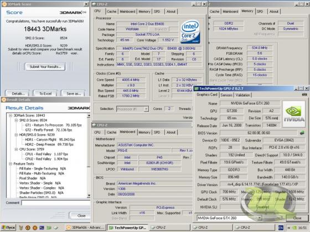This screenshot has height=232, width=310.
Task: Open the Cache tab in the Processor CPU-Z window
Action: click(111, 12)
